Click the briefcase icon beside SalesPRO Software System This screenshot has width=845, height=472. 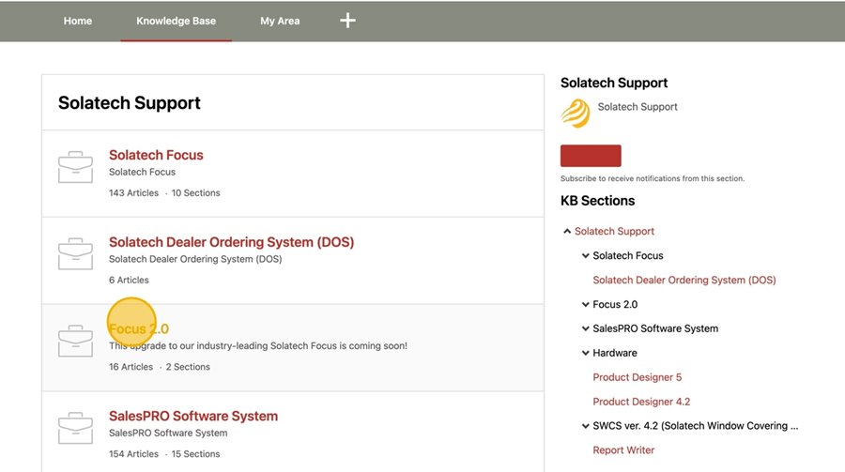(x=75, y=428)
